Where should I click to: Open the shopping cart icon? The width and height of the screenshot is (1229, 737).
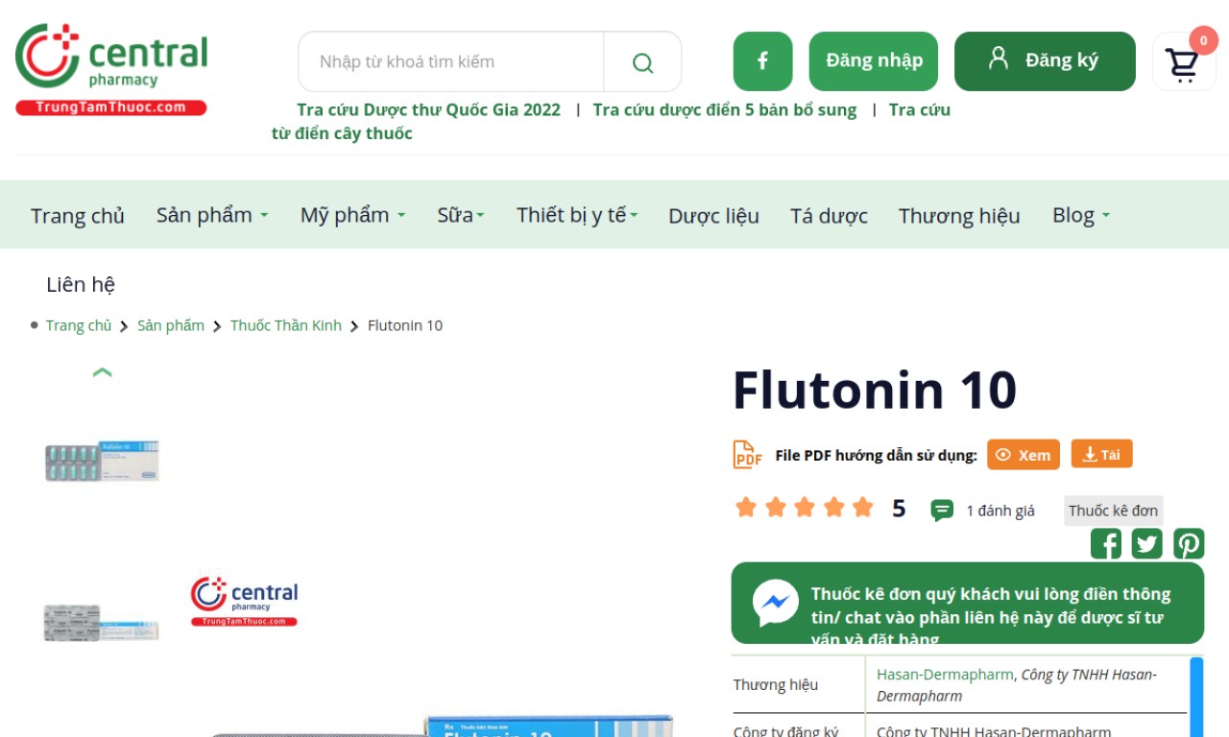[x=1182, y=64]
